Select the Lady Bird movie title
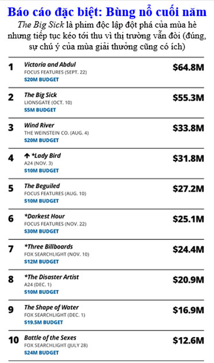The image size is (214, 363). coord(47,155)
